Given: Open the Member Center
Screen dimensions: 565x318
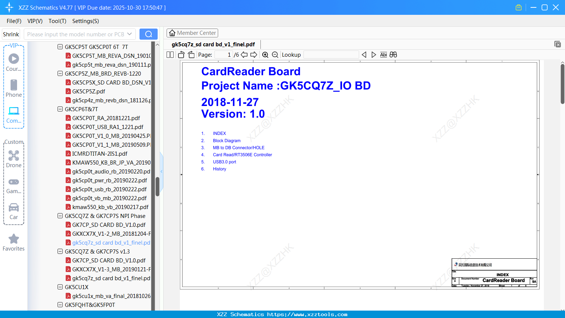Looking at the screenshot, I should 192,33.
